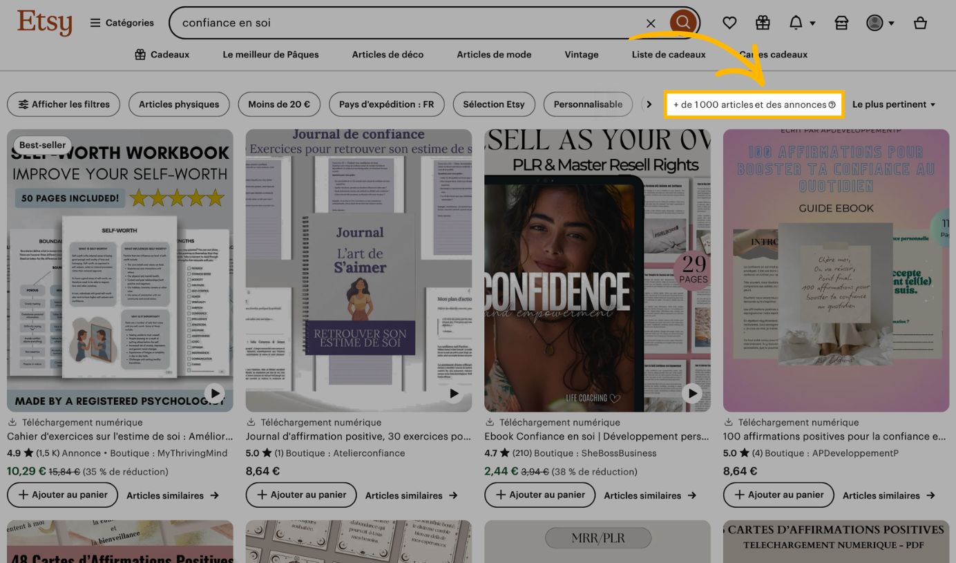Launch search via the magnifying glass
956x563 pixels.
pyautogui.click(x=683, y=22)
